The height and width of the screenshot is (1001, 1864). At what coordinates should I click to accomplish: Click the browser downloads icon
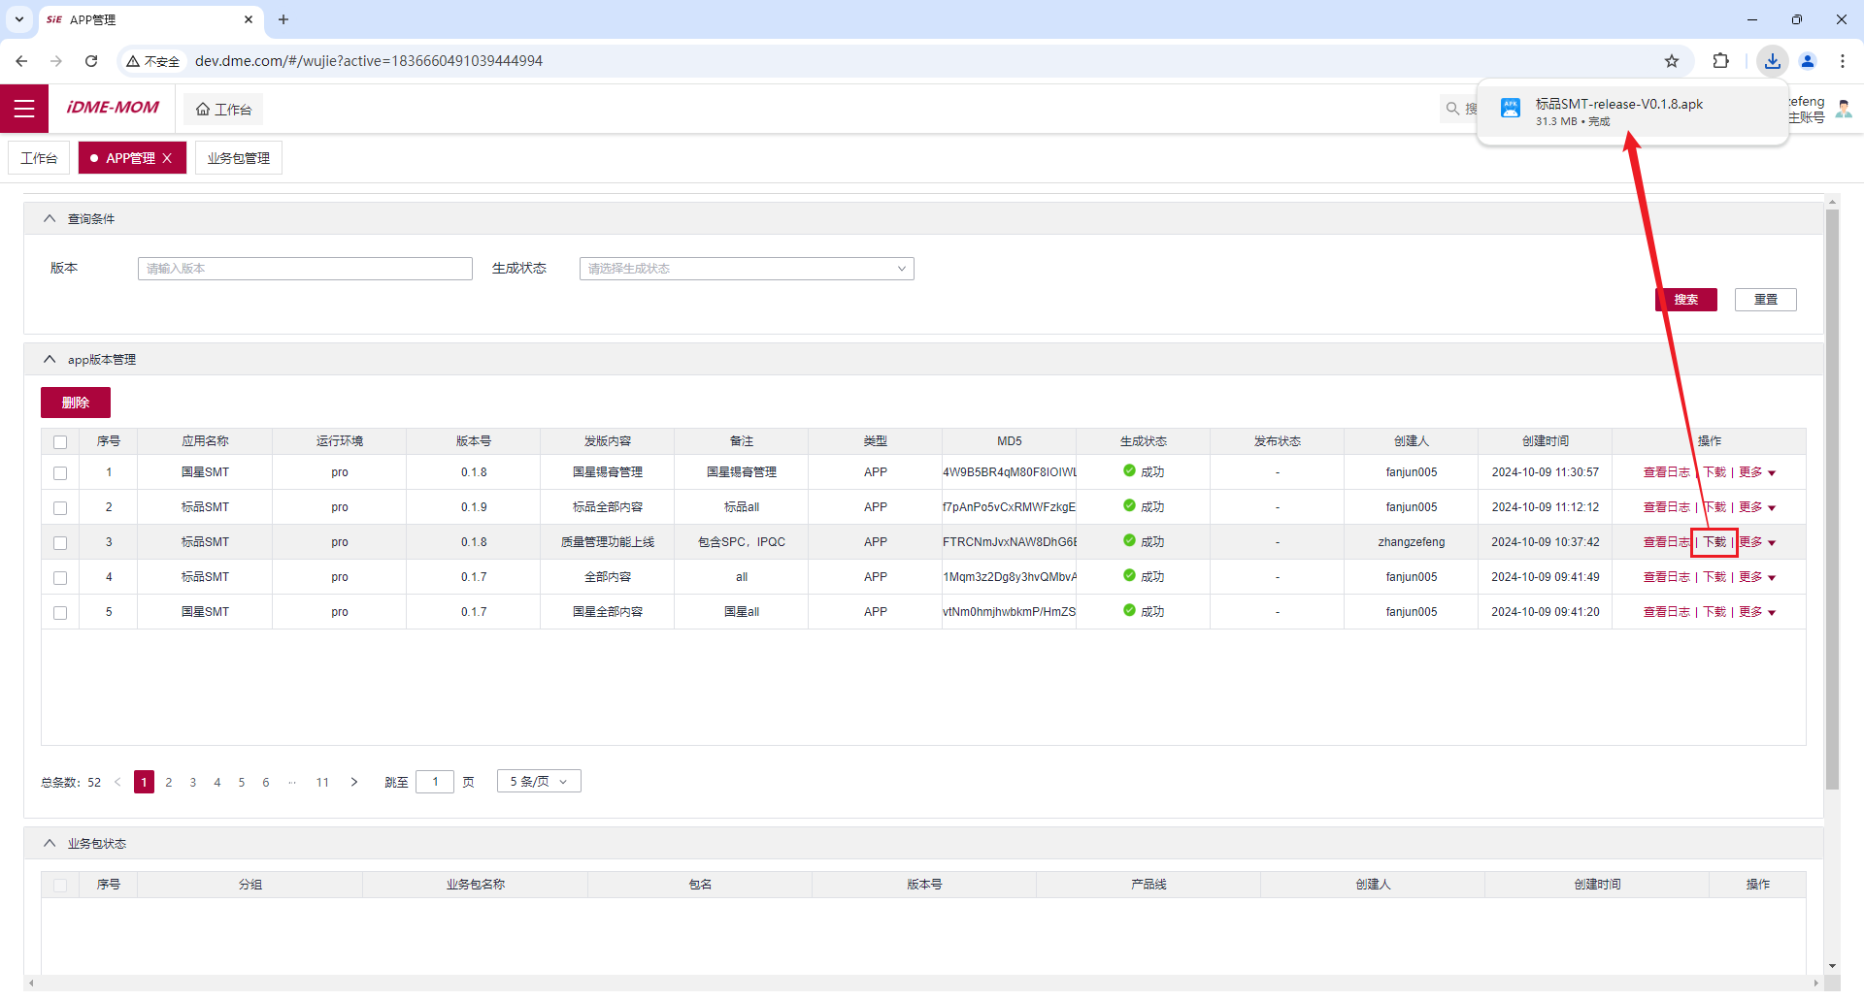1772,61
